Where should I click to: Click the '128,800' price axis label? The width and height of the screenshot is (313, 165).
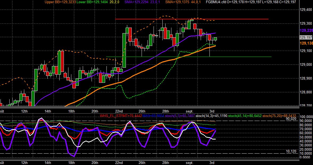pyautogui.click(x=306, y=92)
